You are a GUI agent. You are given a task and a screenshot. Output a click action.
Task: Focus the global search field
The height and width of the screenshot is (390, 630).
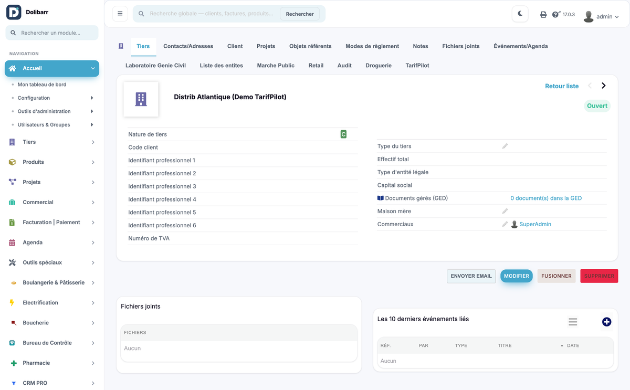pyautogui.click(x=213, y=14)
